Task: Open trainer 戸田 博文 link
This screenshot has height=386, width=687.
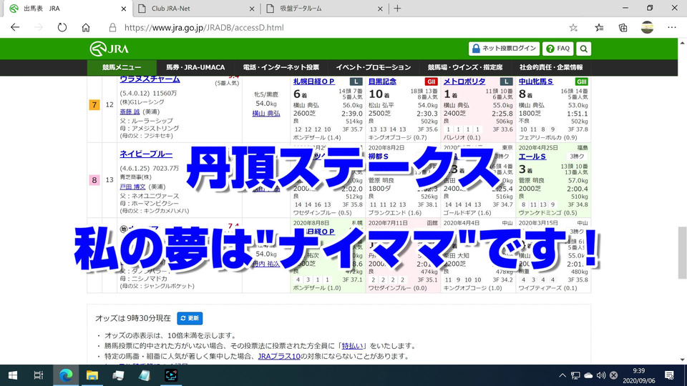Action: coord(133,187)
